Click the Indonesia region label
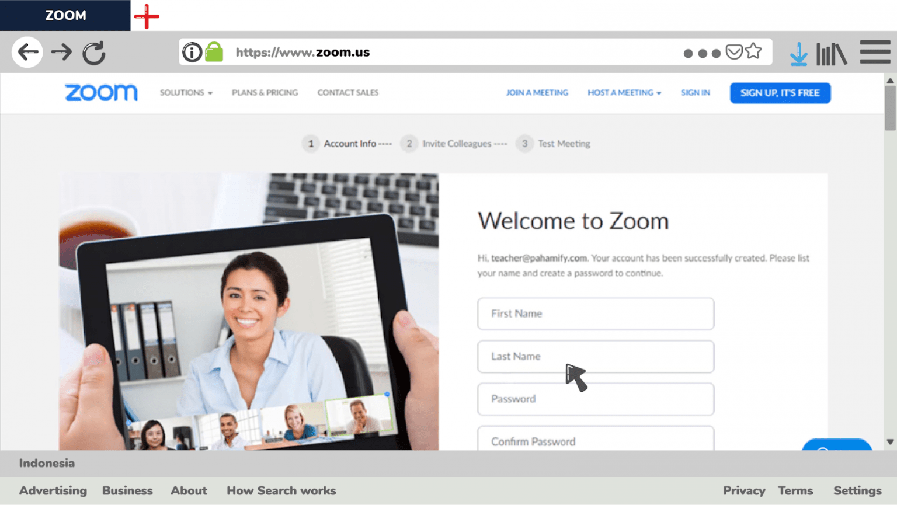 [x=47, y=463]
